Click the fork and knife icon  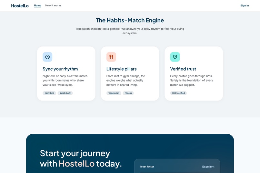[111, 57]
